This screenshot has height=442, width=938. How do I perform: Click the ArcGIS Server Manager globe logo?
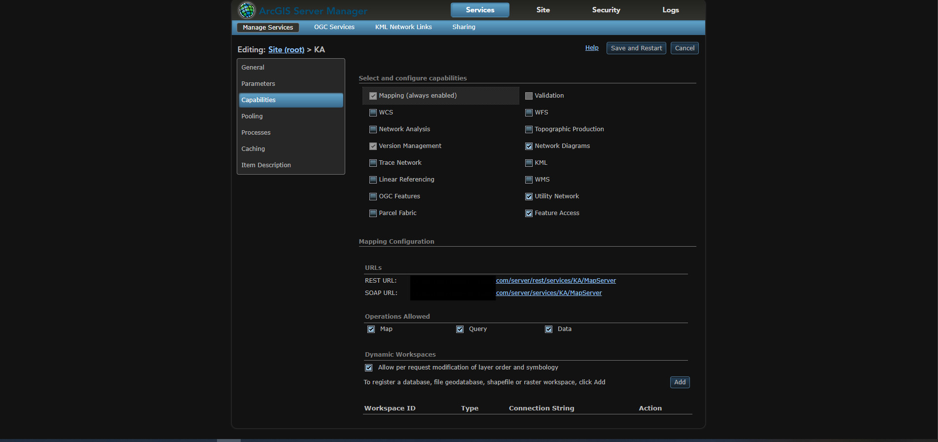(247, 10)
